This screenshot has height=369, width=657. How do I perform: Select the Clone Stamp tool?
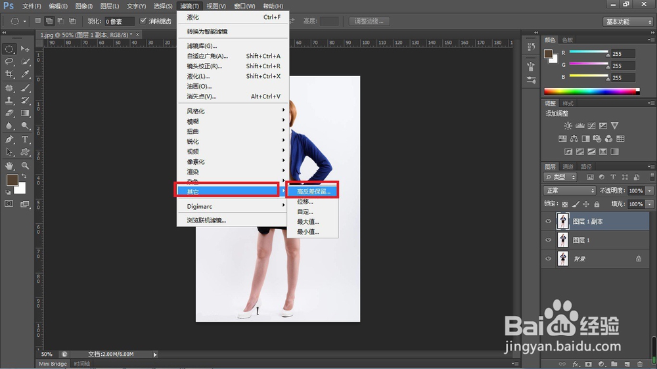coord(9,100)
